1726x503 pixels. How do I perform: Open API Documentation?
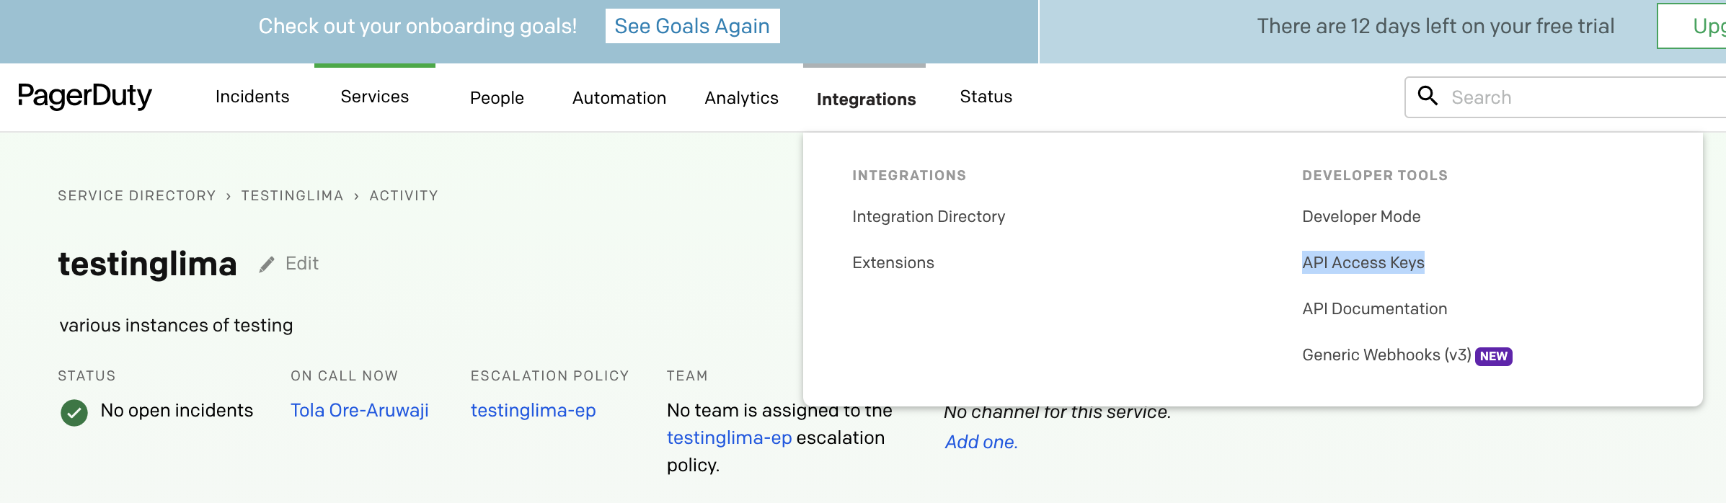pos(1375,308)
